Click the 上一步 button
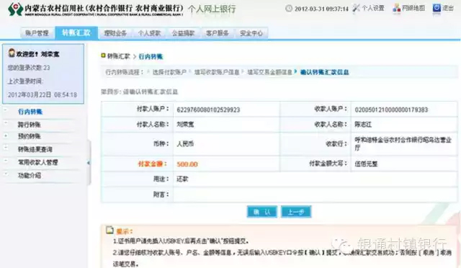Image resolution: width=461 pixels, height=268 pixels. [x=296, y=212]
